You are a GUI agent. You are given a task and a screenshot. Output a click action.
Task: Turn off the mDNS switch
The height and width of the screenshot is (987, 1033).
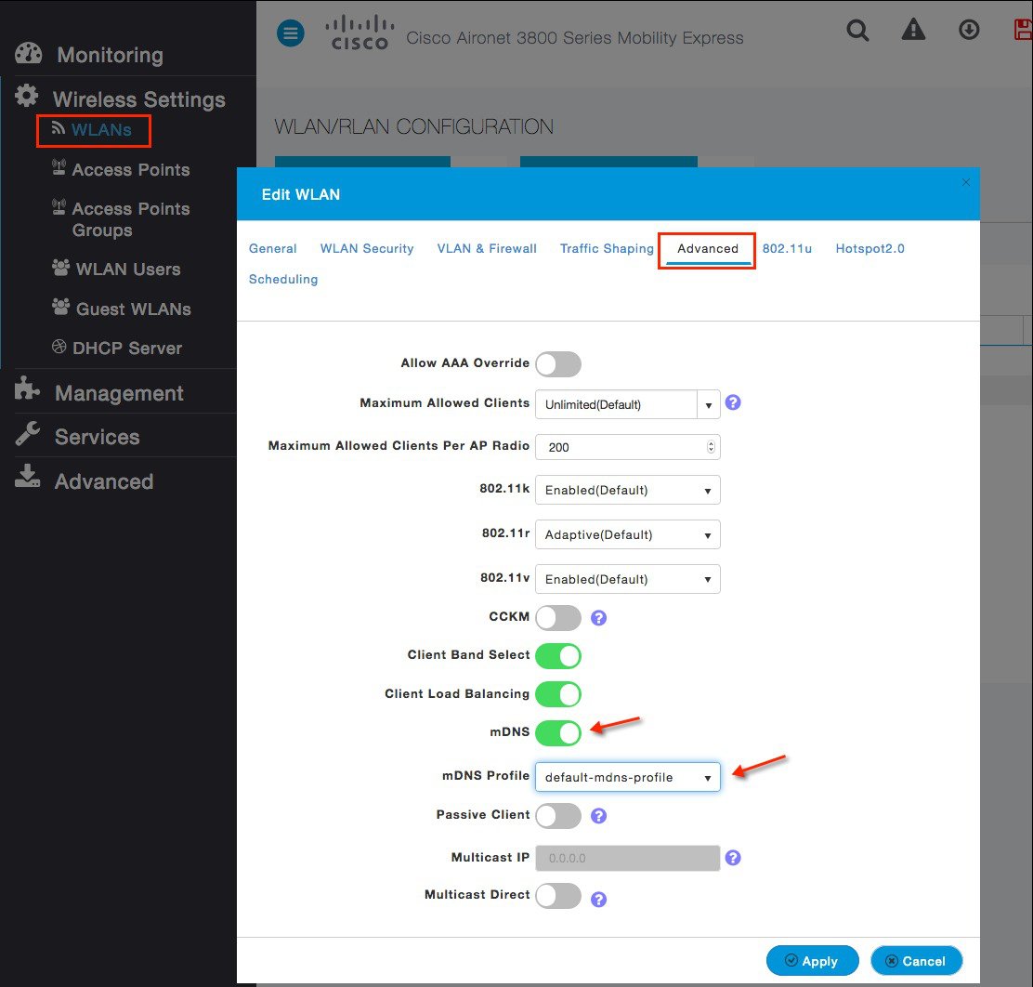[558, 732]
